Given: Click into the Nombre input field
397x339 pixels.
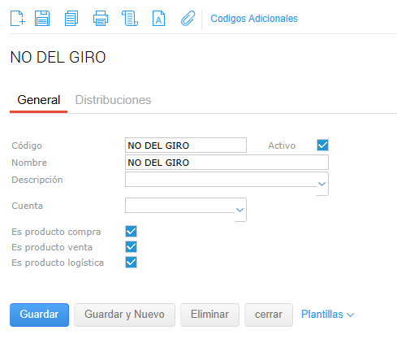Looking at the screenshot, I should [x=227, y=163].
